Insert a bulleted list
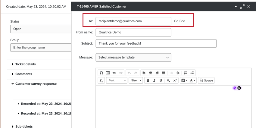This screenshot has height=128, width=256. click(x=192, y=73)
